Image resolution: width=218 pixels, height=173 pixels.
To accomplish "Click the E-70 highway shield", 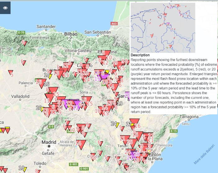I will (21, 32).
